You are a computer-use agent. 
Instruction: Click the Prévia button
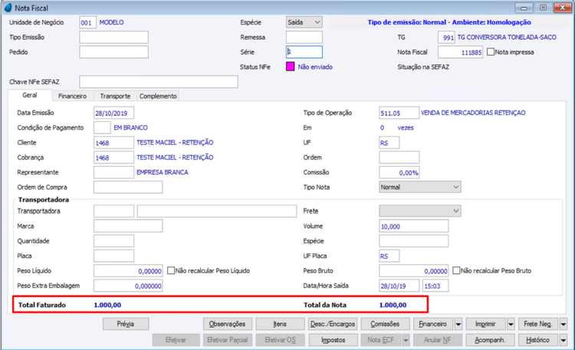(126, 324)
